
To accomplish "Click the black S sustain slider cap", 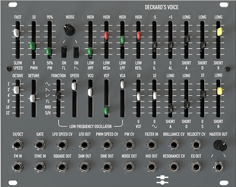I will 204,94.
